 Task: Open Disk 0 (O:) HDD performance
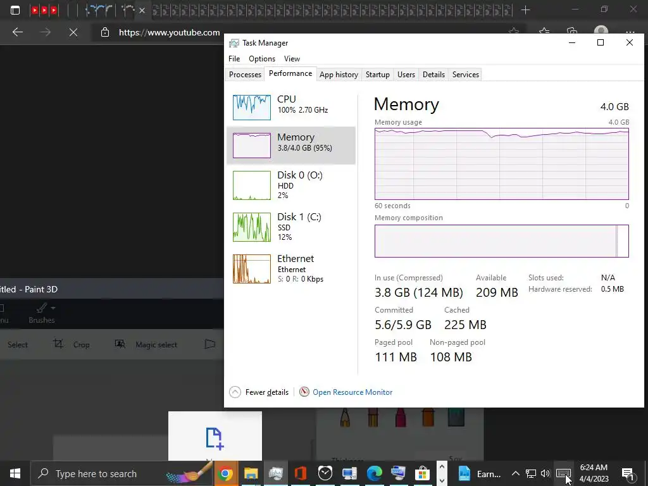coord(291,185)
